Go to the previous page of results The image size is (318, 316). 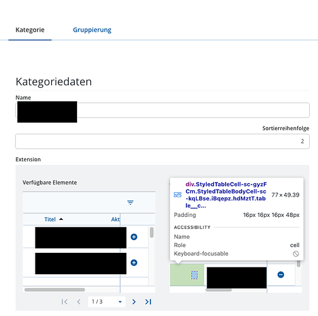pyautogui.click(x=78, y=301)
